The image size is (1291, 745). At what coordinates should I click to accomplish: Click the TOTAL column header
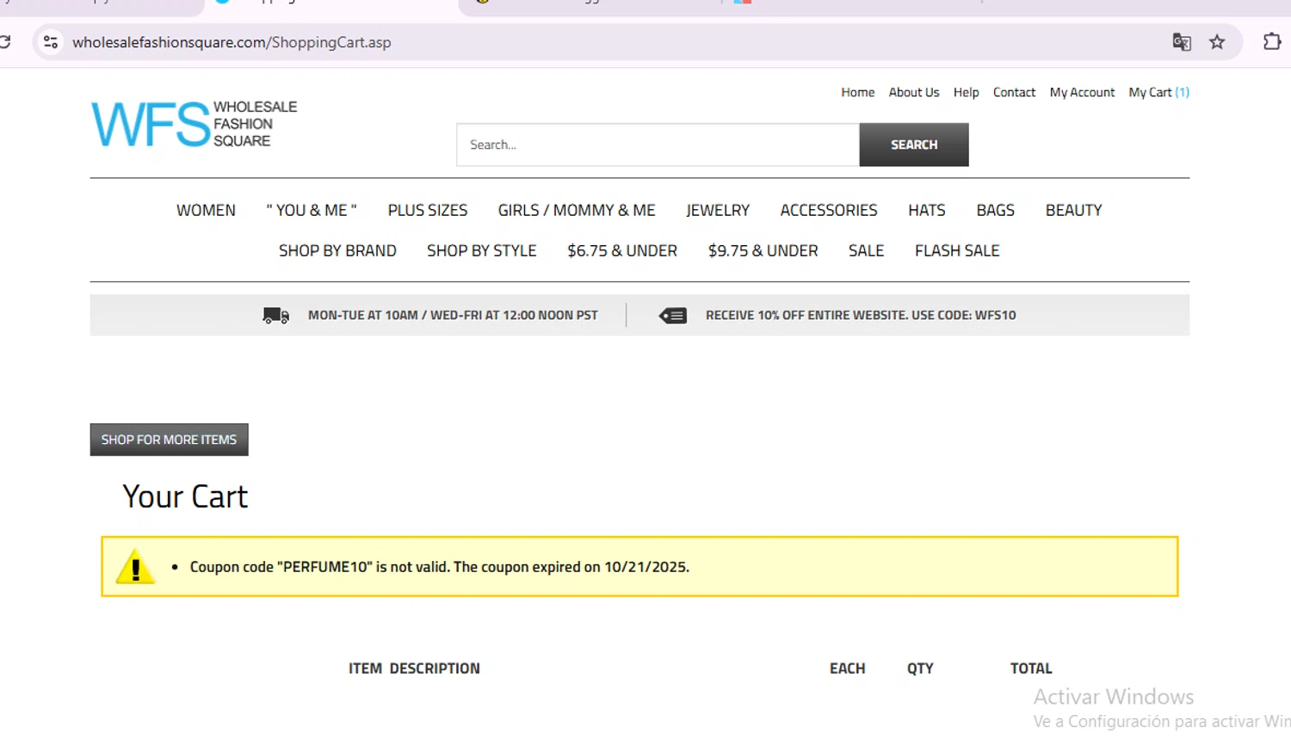coord(1031,668)
